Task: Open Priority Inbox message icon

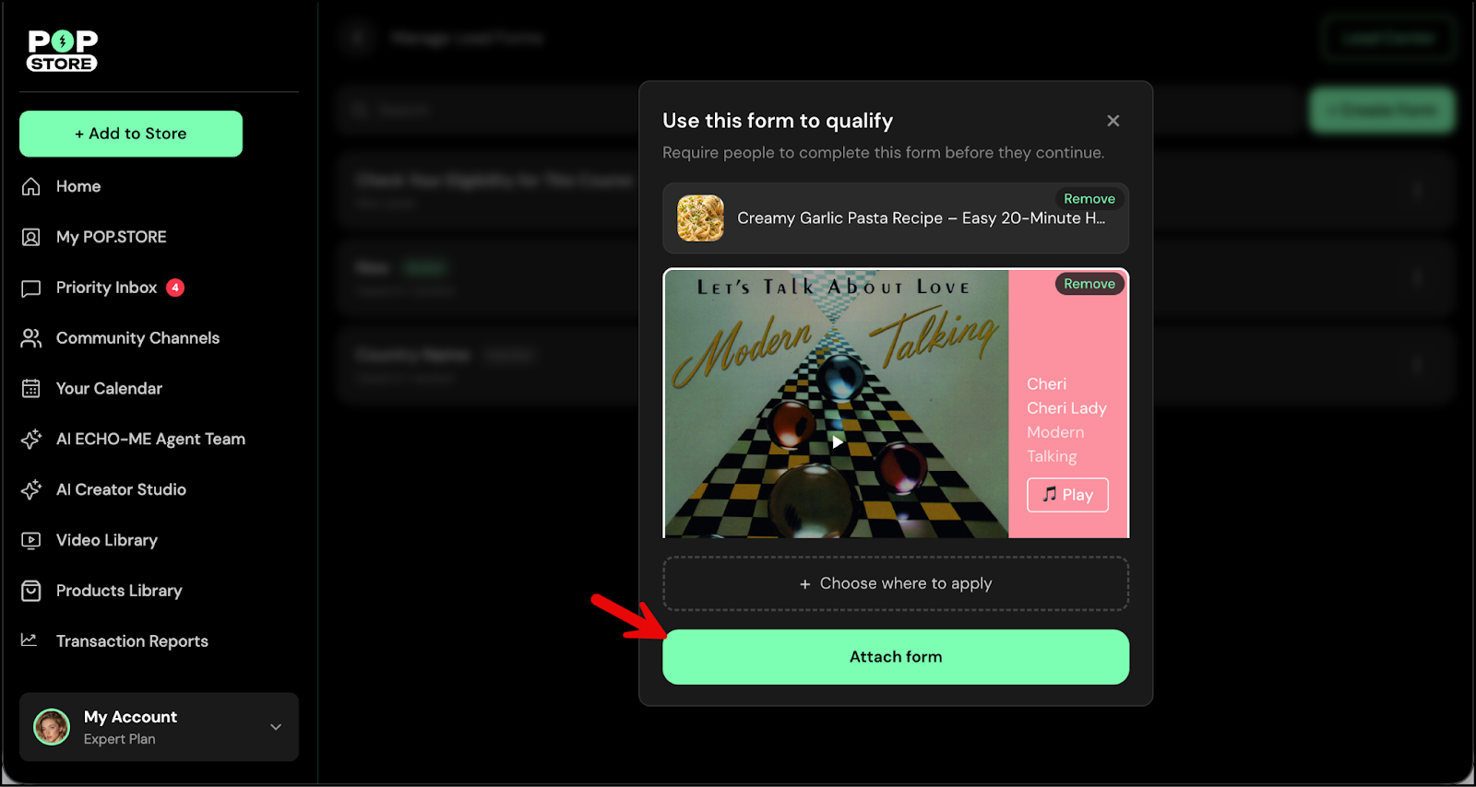Action: [31, 288]
